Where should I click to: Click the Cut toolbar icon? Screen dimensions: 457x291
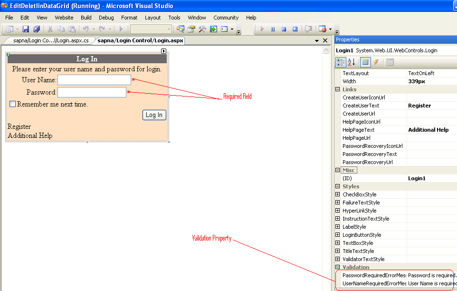[49, 29]
